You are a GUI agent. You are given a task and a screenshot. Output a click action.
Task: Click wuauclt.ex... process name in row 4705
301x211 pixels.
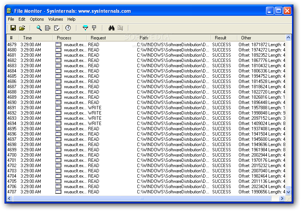(x=75, y=181)
